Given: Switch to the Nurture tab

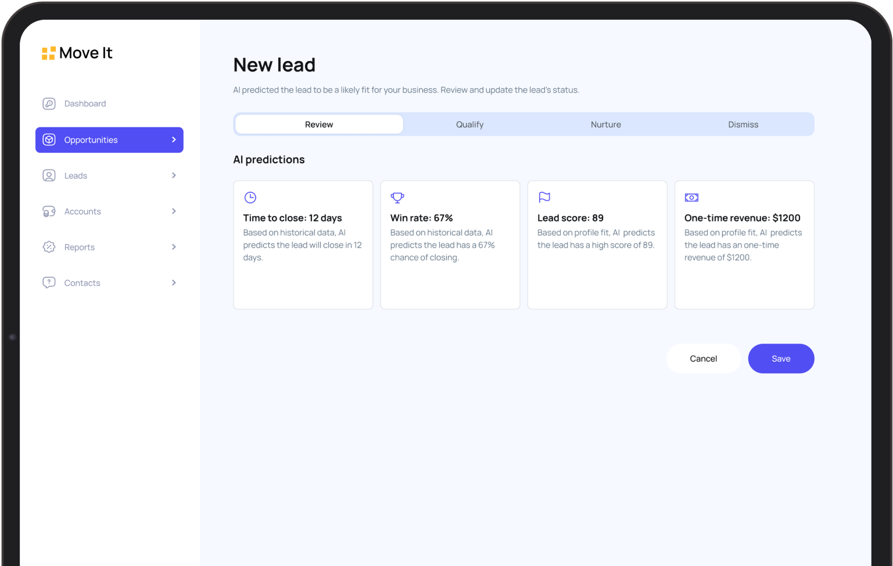Looking at the screenshot, I should [x=606, y=124].
